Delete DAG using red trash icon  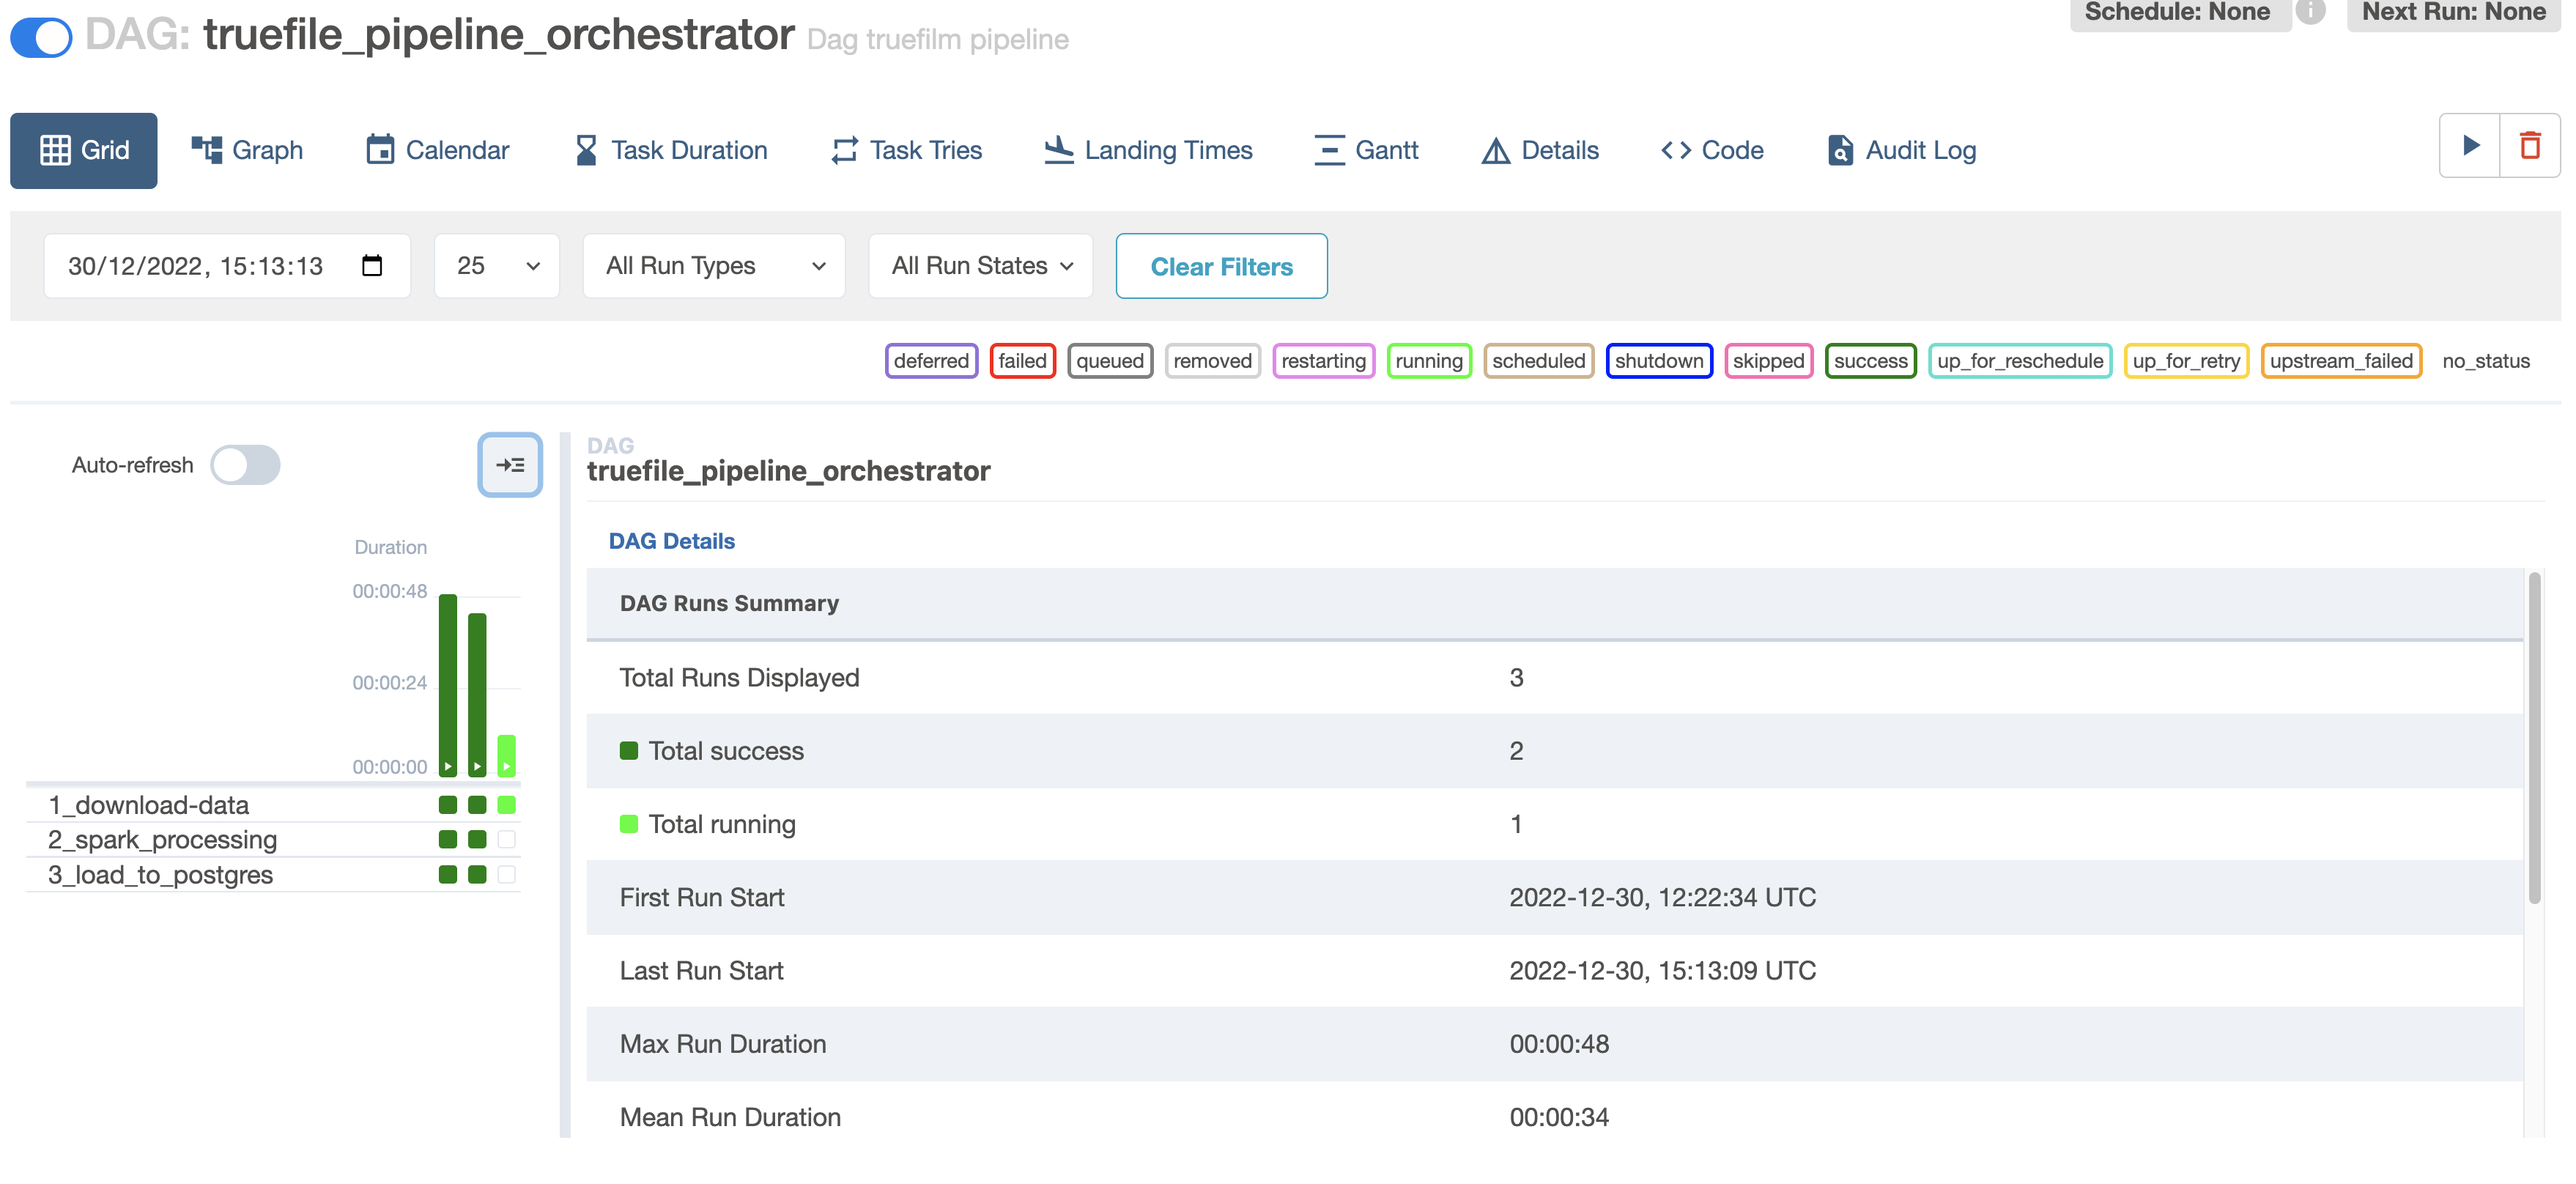pos(2530,146)
